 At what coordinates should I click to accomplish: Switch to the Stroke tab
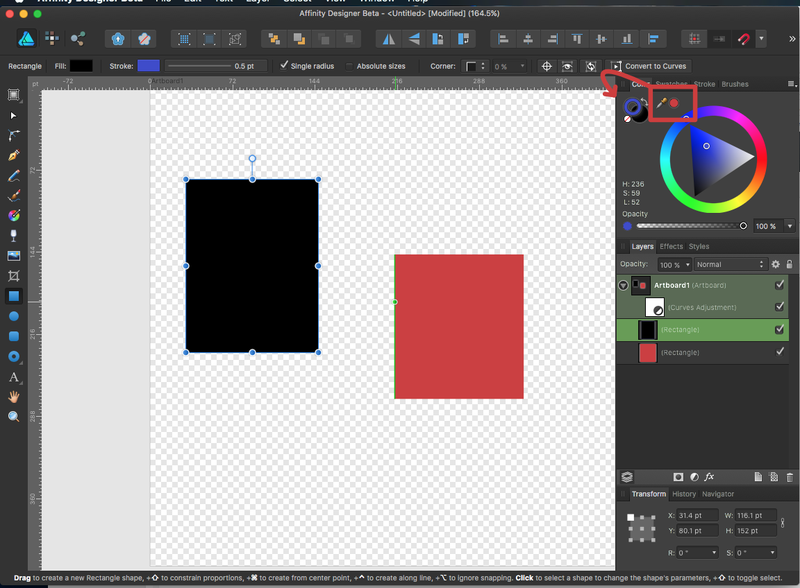coord(704,84)
